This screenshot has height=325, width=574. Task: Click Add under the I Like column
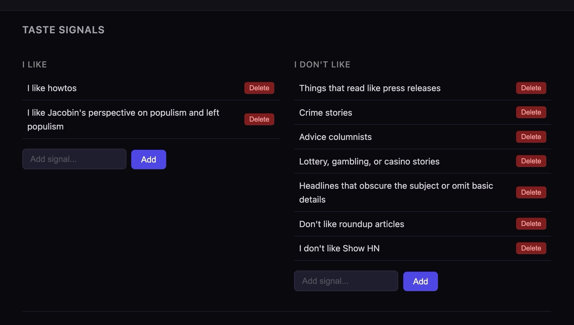pos(148,159)
